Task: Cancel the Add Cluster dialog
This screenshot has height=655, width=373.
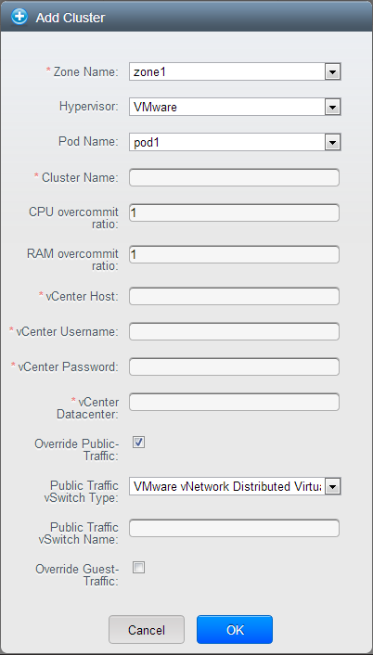Action: click(x=147, y=629)
